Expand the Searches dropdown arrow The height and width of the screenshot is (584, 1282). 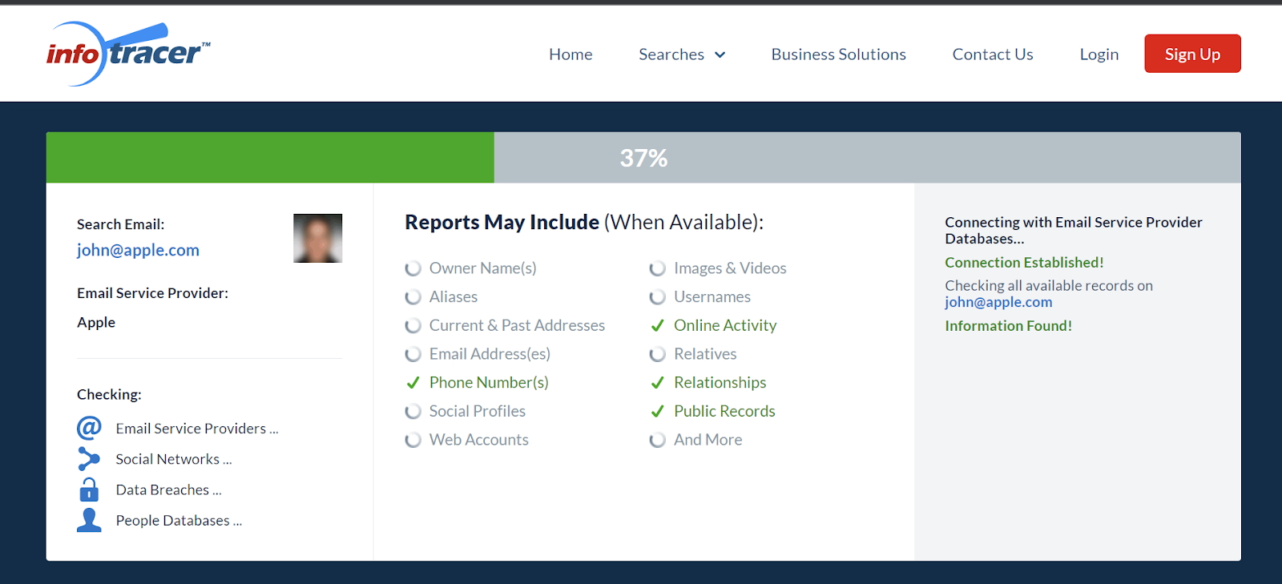click(x=720, y=54)
